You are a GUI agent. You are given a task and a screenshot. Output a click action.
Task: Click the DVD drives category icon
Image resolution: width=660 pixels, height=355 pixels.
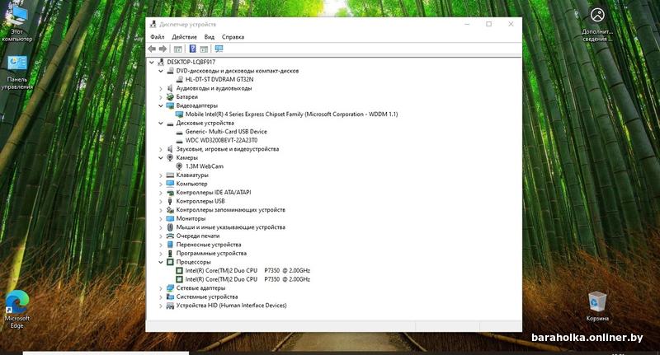pos(170,71)
